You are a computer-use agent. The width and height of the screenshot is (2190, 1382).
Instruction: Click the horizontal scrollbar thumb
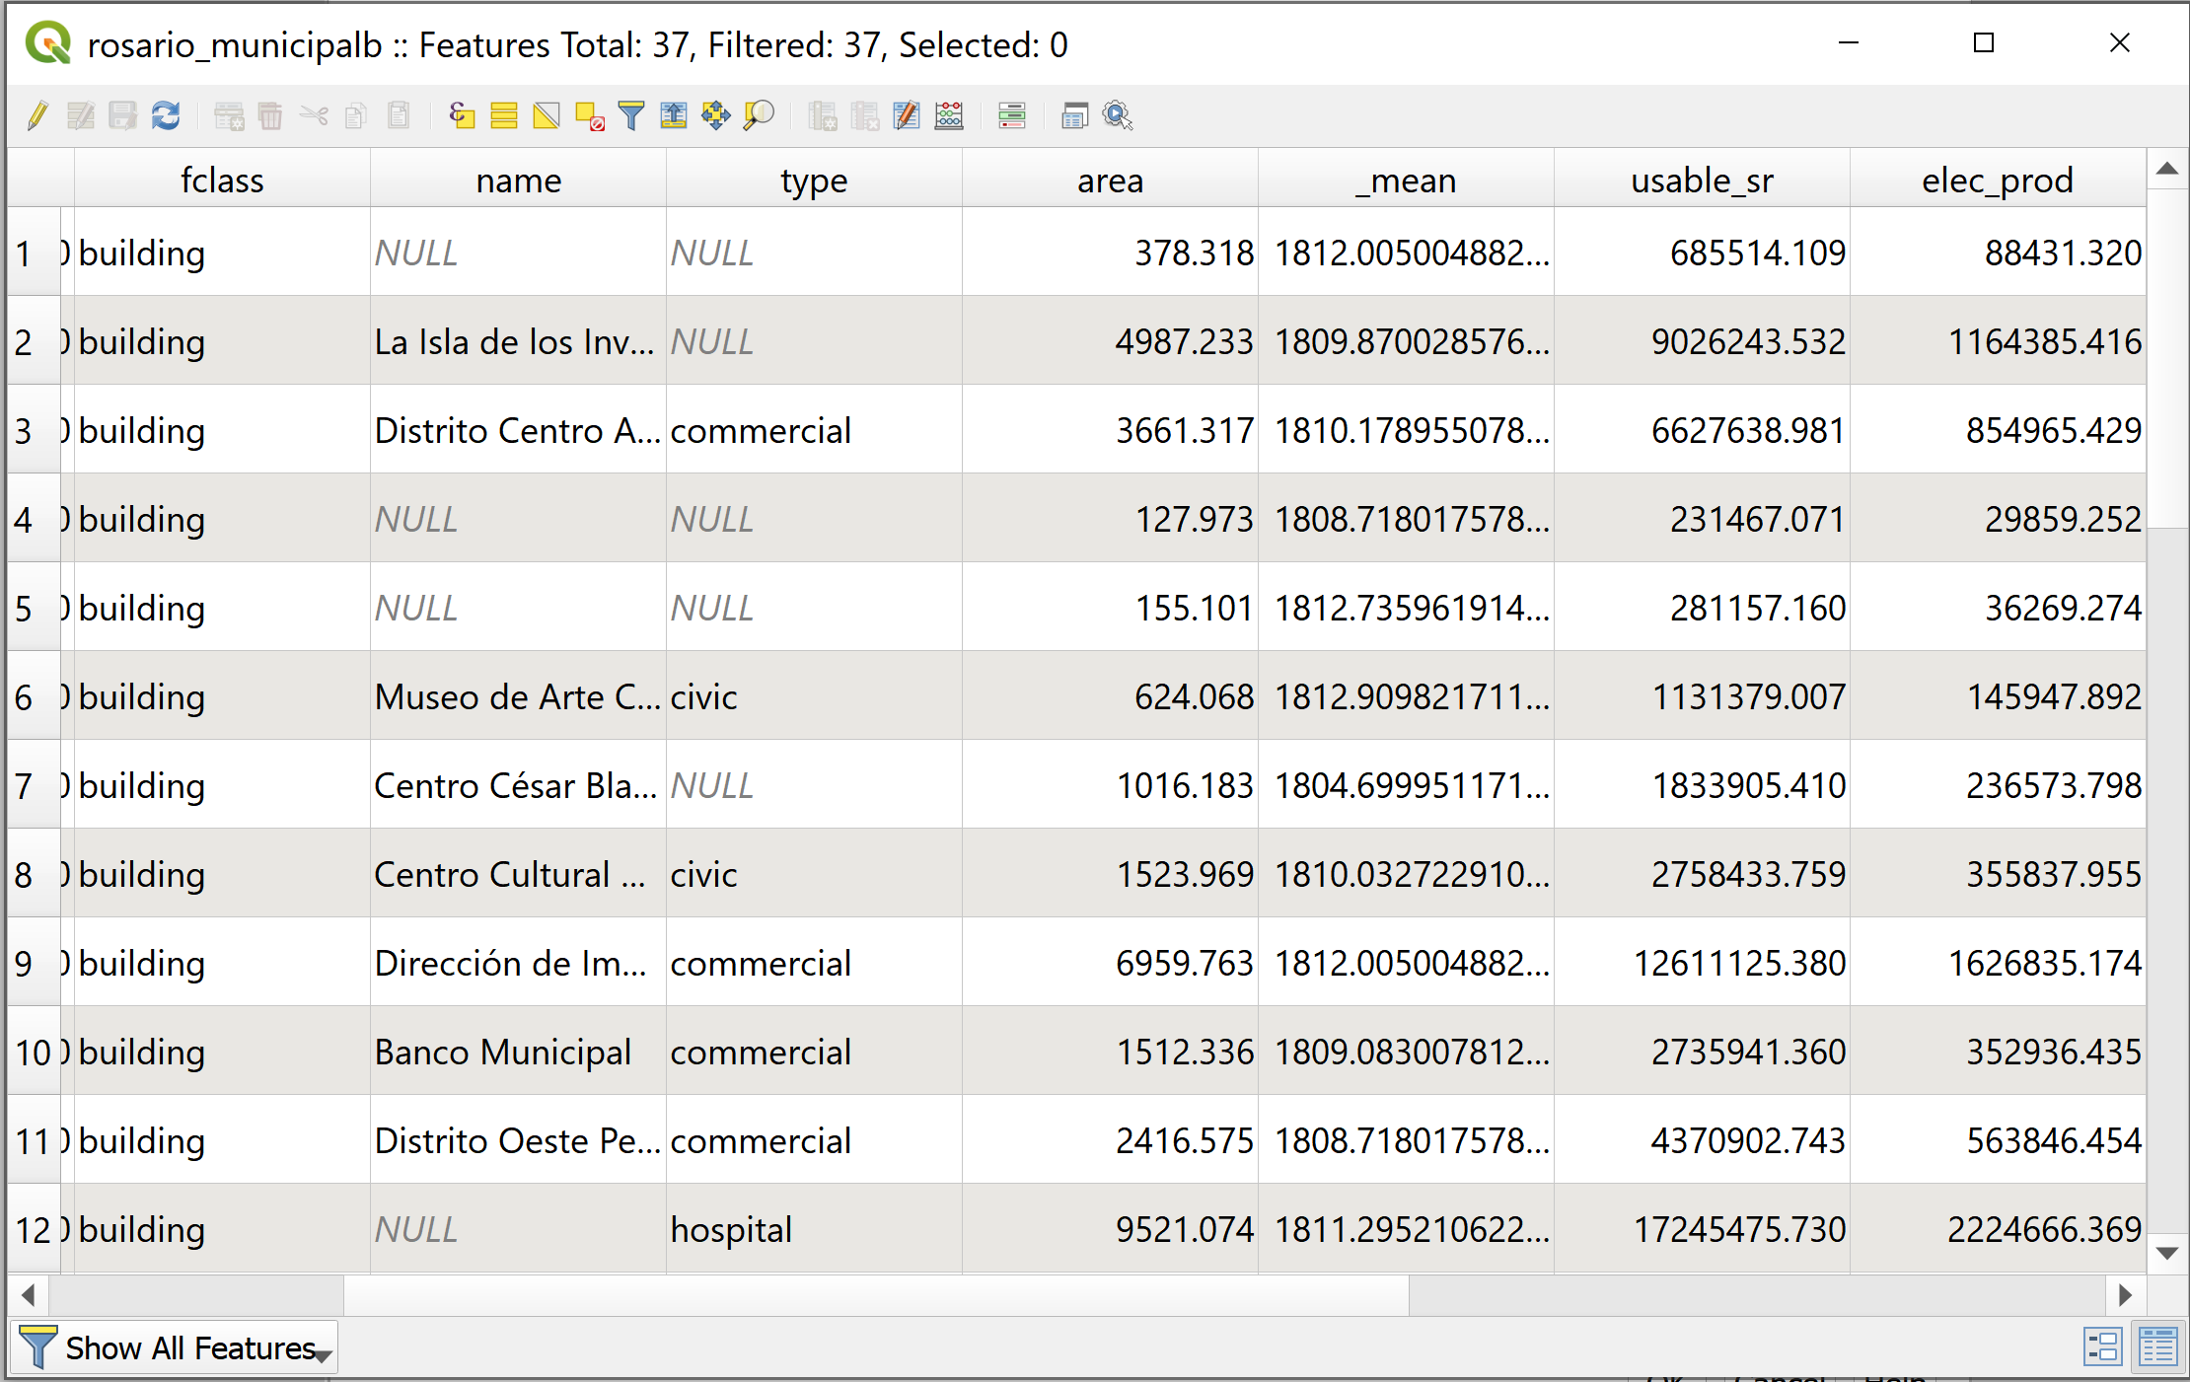[x=876, y=1294]
